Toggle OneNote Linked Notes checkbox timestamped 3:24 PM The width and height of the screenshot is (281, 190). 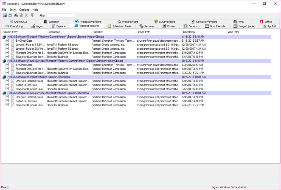pos(7,97)
